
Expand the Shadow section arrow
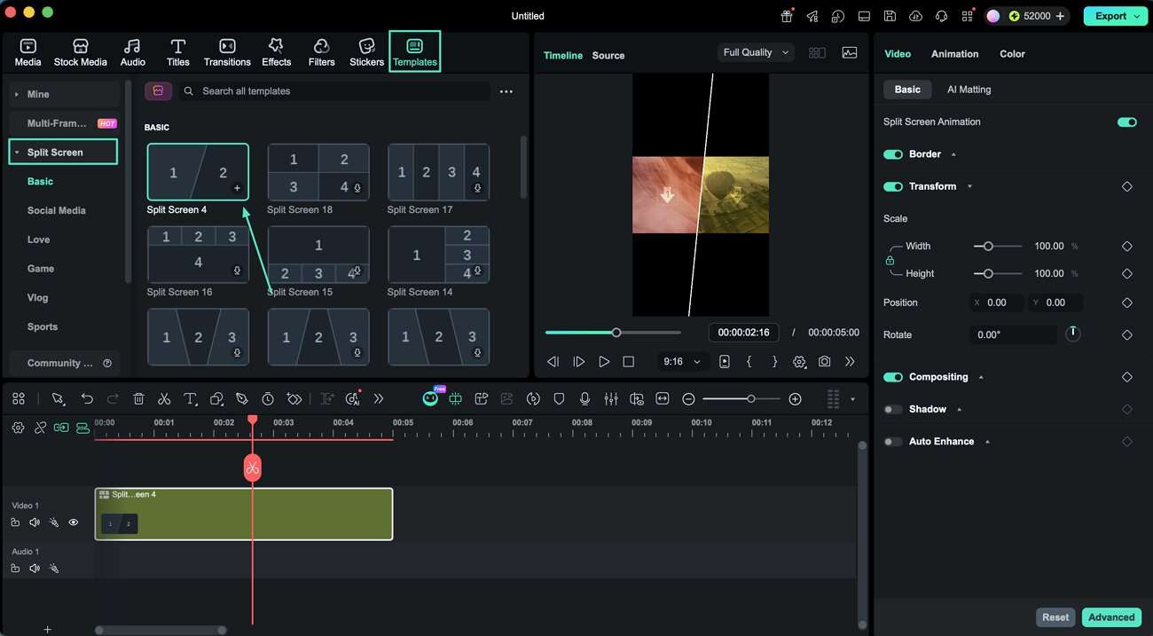959,409
